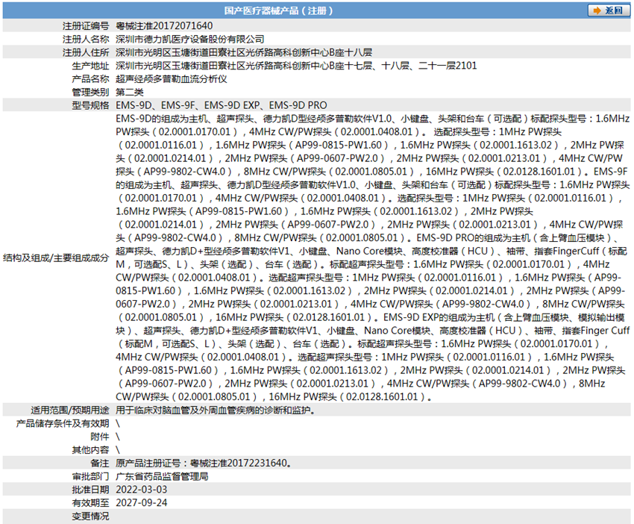634x524 pixels.
Task: Click the header title 国产医疗器械产品（注册）
Action: pos(279,11)
